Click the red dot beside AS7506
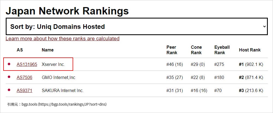Screen dimensions: 273x113 coord(9,77)
